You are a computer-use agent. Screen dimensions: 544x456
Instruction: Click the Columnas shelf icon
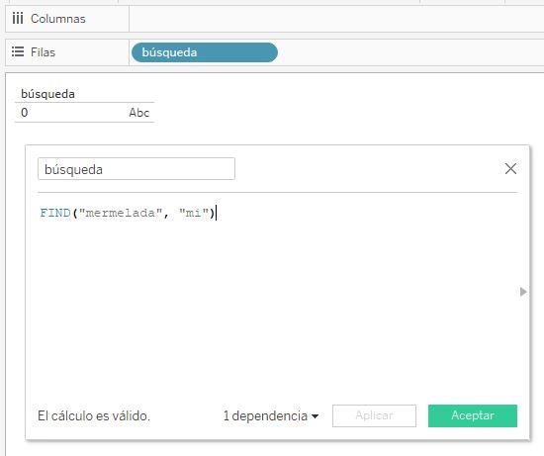18,19
